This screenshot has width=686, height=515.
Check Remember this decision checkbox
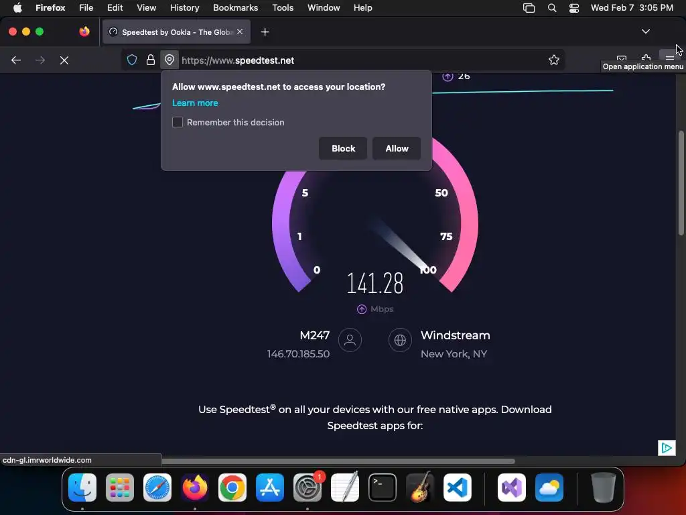(x=177, y=122)
